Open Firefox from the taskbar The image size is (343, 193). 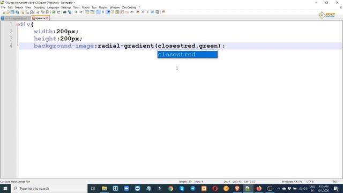click(x=259, y=188)
